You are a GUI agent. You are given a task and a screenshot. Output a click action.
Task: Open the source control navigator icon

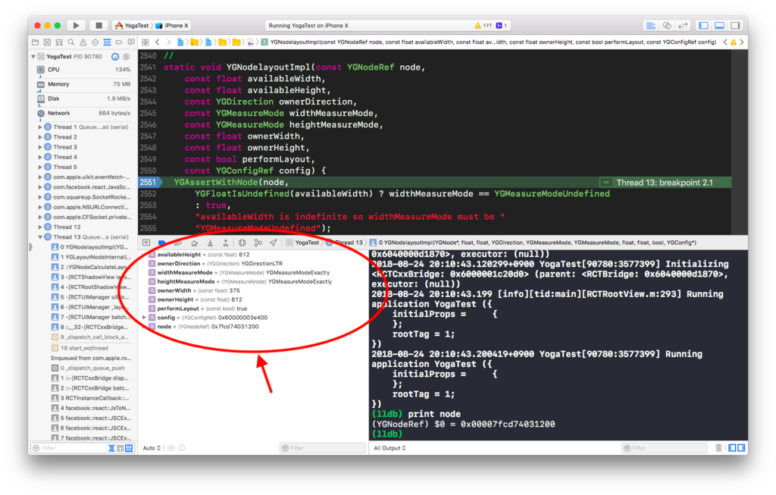pyautogui.click(x=47, y=42)
